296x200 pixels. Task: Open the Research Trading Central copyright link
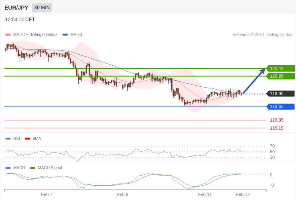262,35
